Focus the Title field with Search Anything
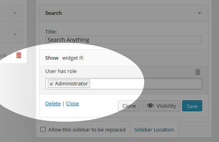The height and width of the screenshot is (142, 219). click(124, 40)
